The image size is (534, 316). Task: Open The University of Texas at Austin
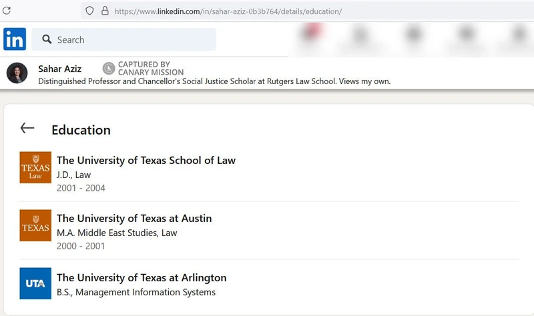(x=134, y=219)
